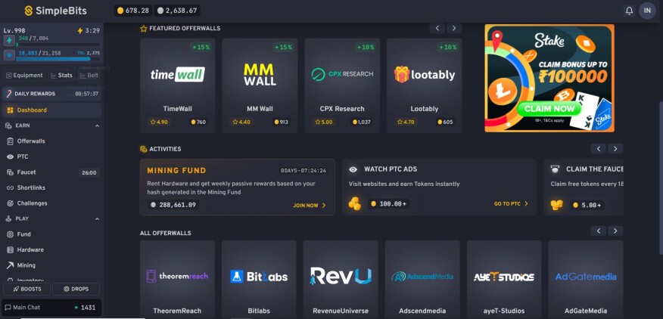Click the green energy bolt icon
663x319 pixels.
tap(9, 41)
